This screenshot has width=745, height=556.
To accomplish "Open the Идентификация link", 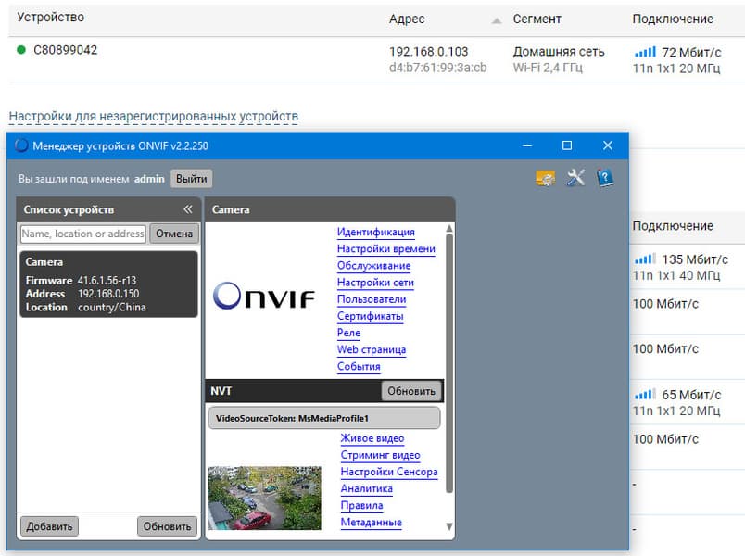I will (376, 232).
